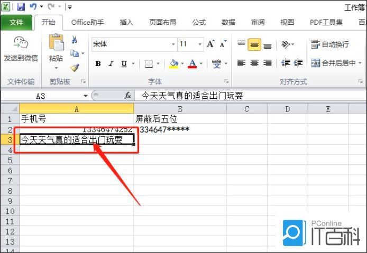Select the Select All corner button

[10, 109]
